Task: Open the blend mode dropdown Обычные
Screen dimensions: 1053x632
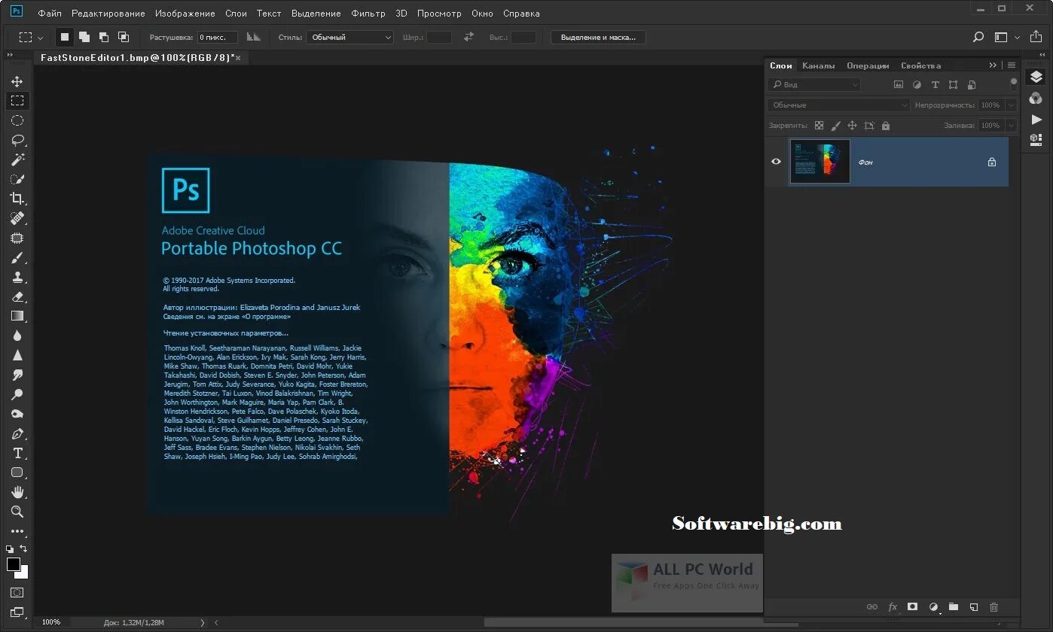Action: click(x=838, y=105)
